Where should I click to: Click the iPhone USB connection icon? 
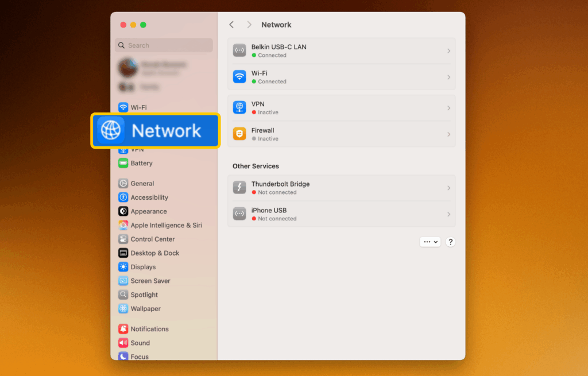point(239,214)
